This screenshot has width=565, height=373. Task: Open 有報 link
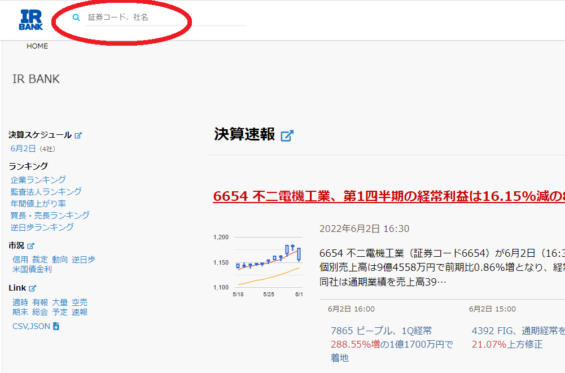coord(40,302)
